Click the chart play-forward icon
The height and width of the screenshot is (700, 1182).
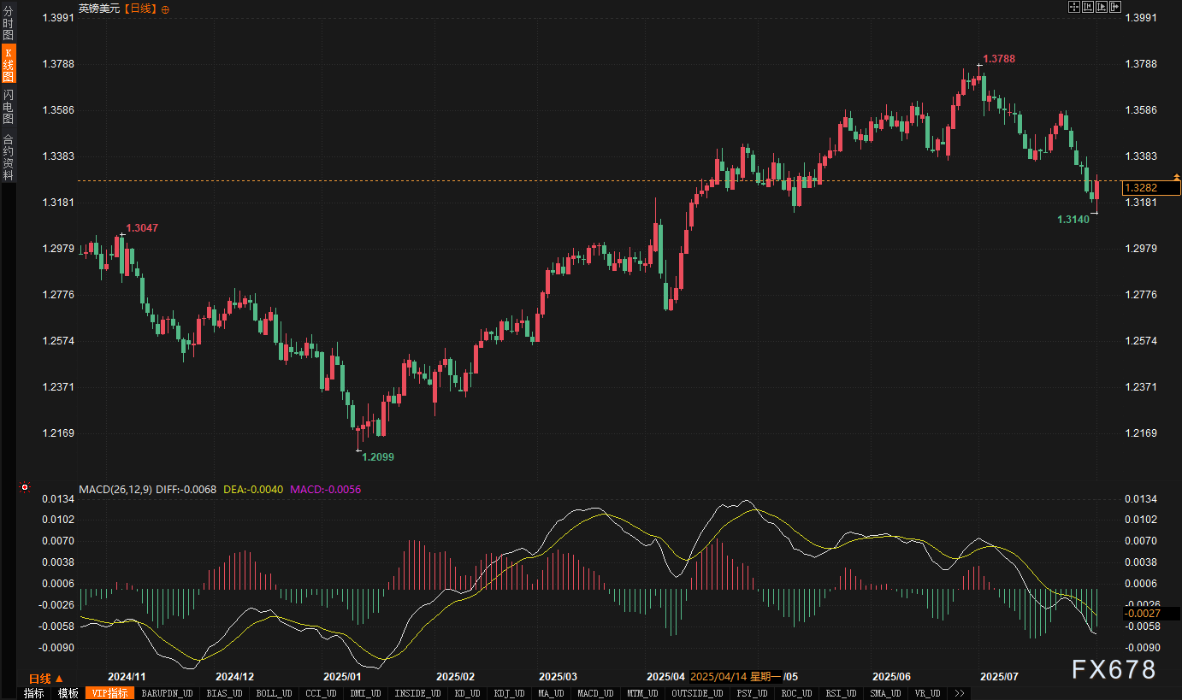[1101, 7]
